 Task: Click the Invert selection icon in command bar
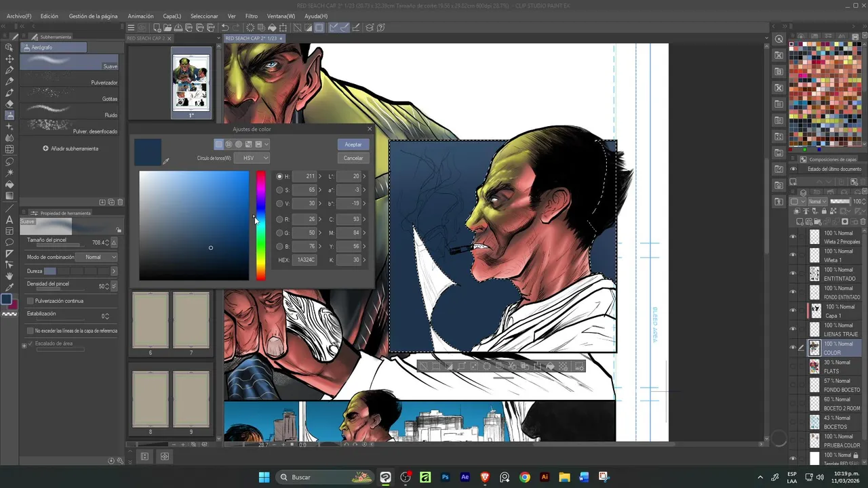click(308, 28)
